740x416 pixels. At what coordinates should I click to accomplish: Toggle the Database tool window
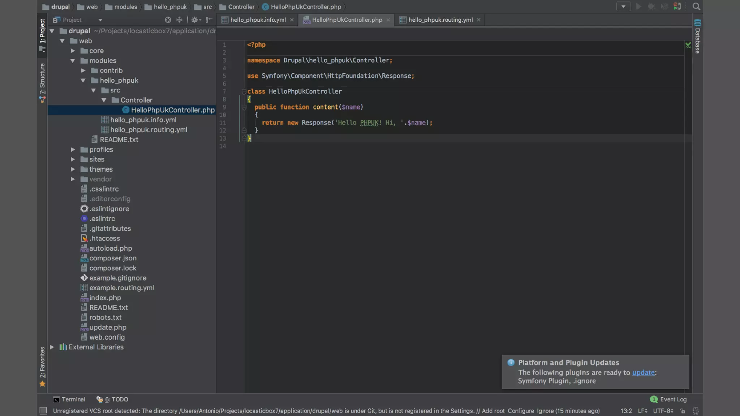coord(697,37)
